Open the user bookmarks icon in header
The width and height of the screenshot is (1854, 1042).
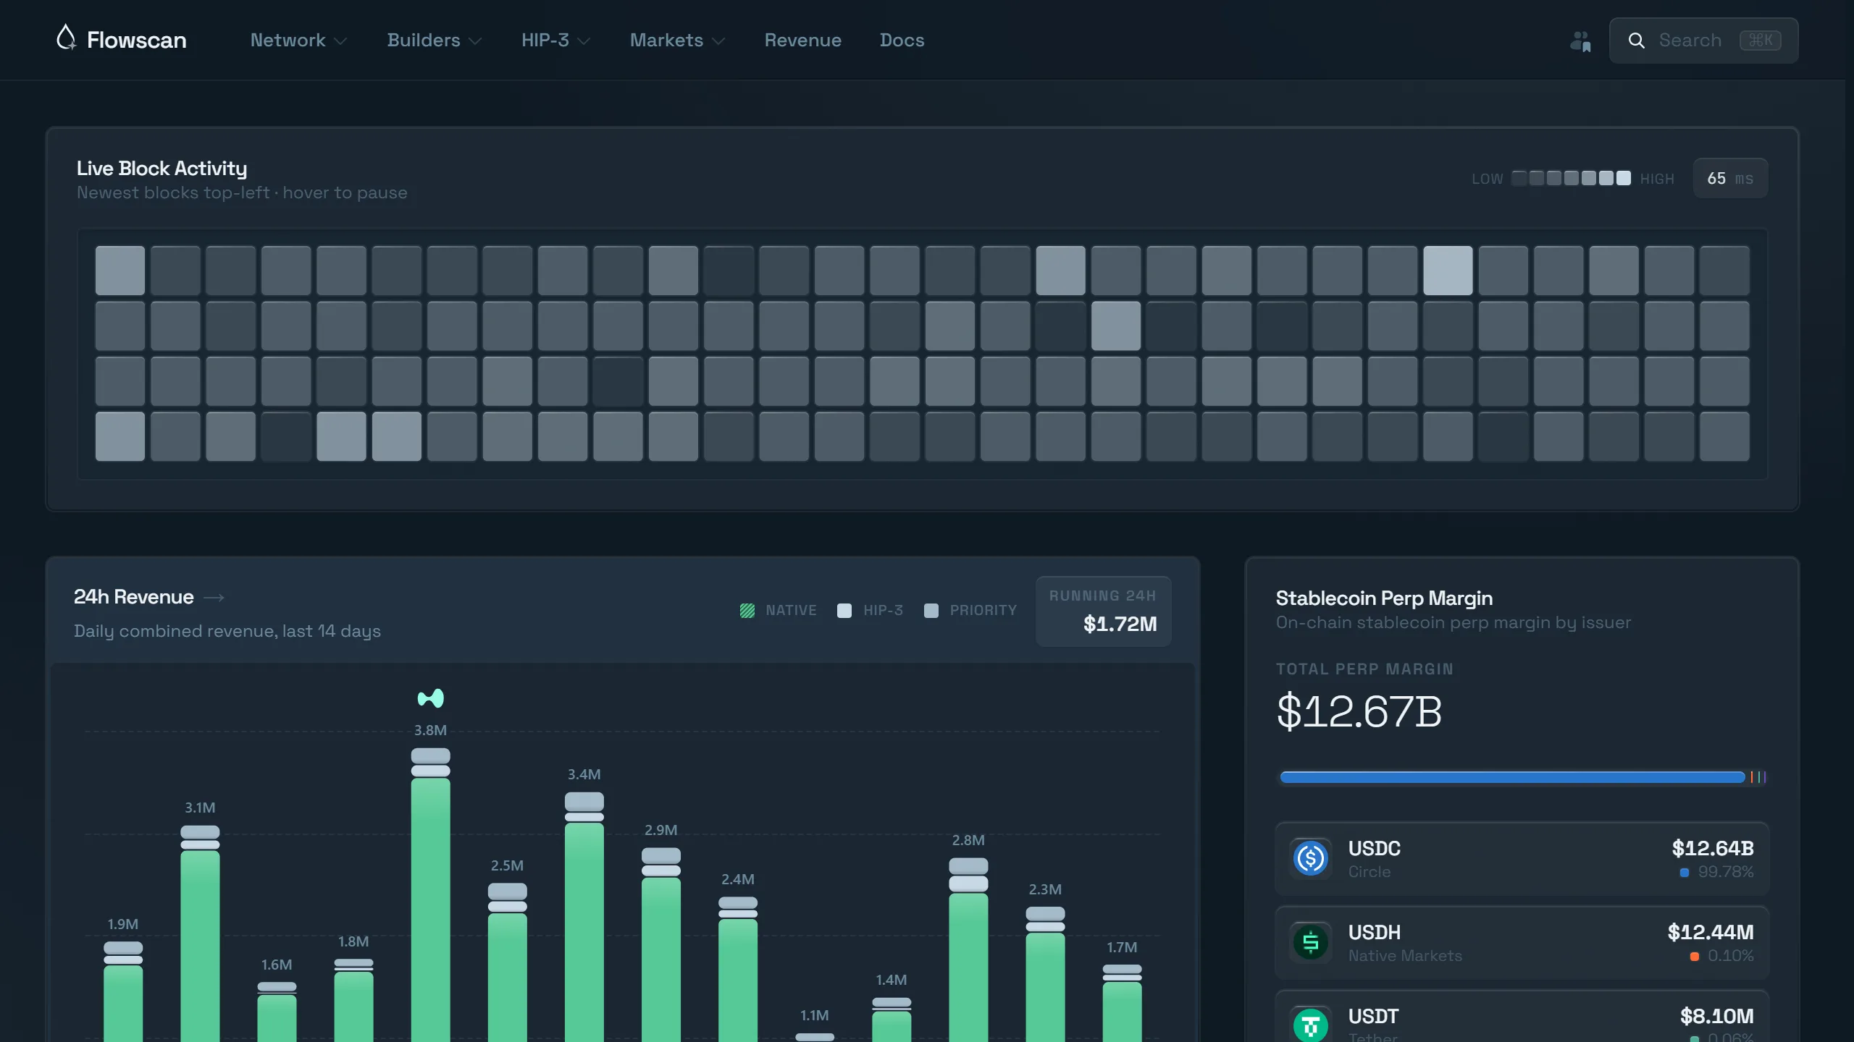(1580, 41)
